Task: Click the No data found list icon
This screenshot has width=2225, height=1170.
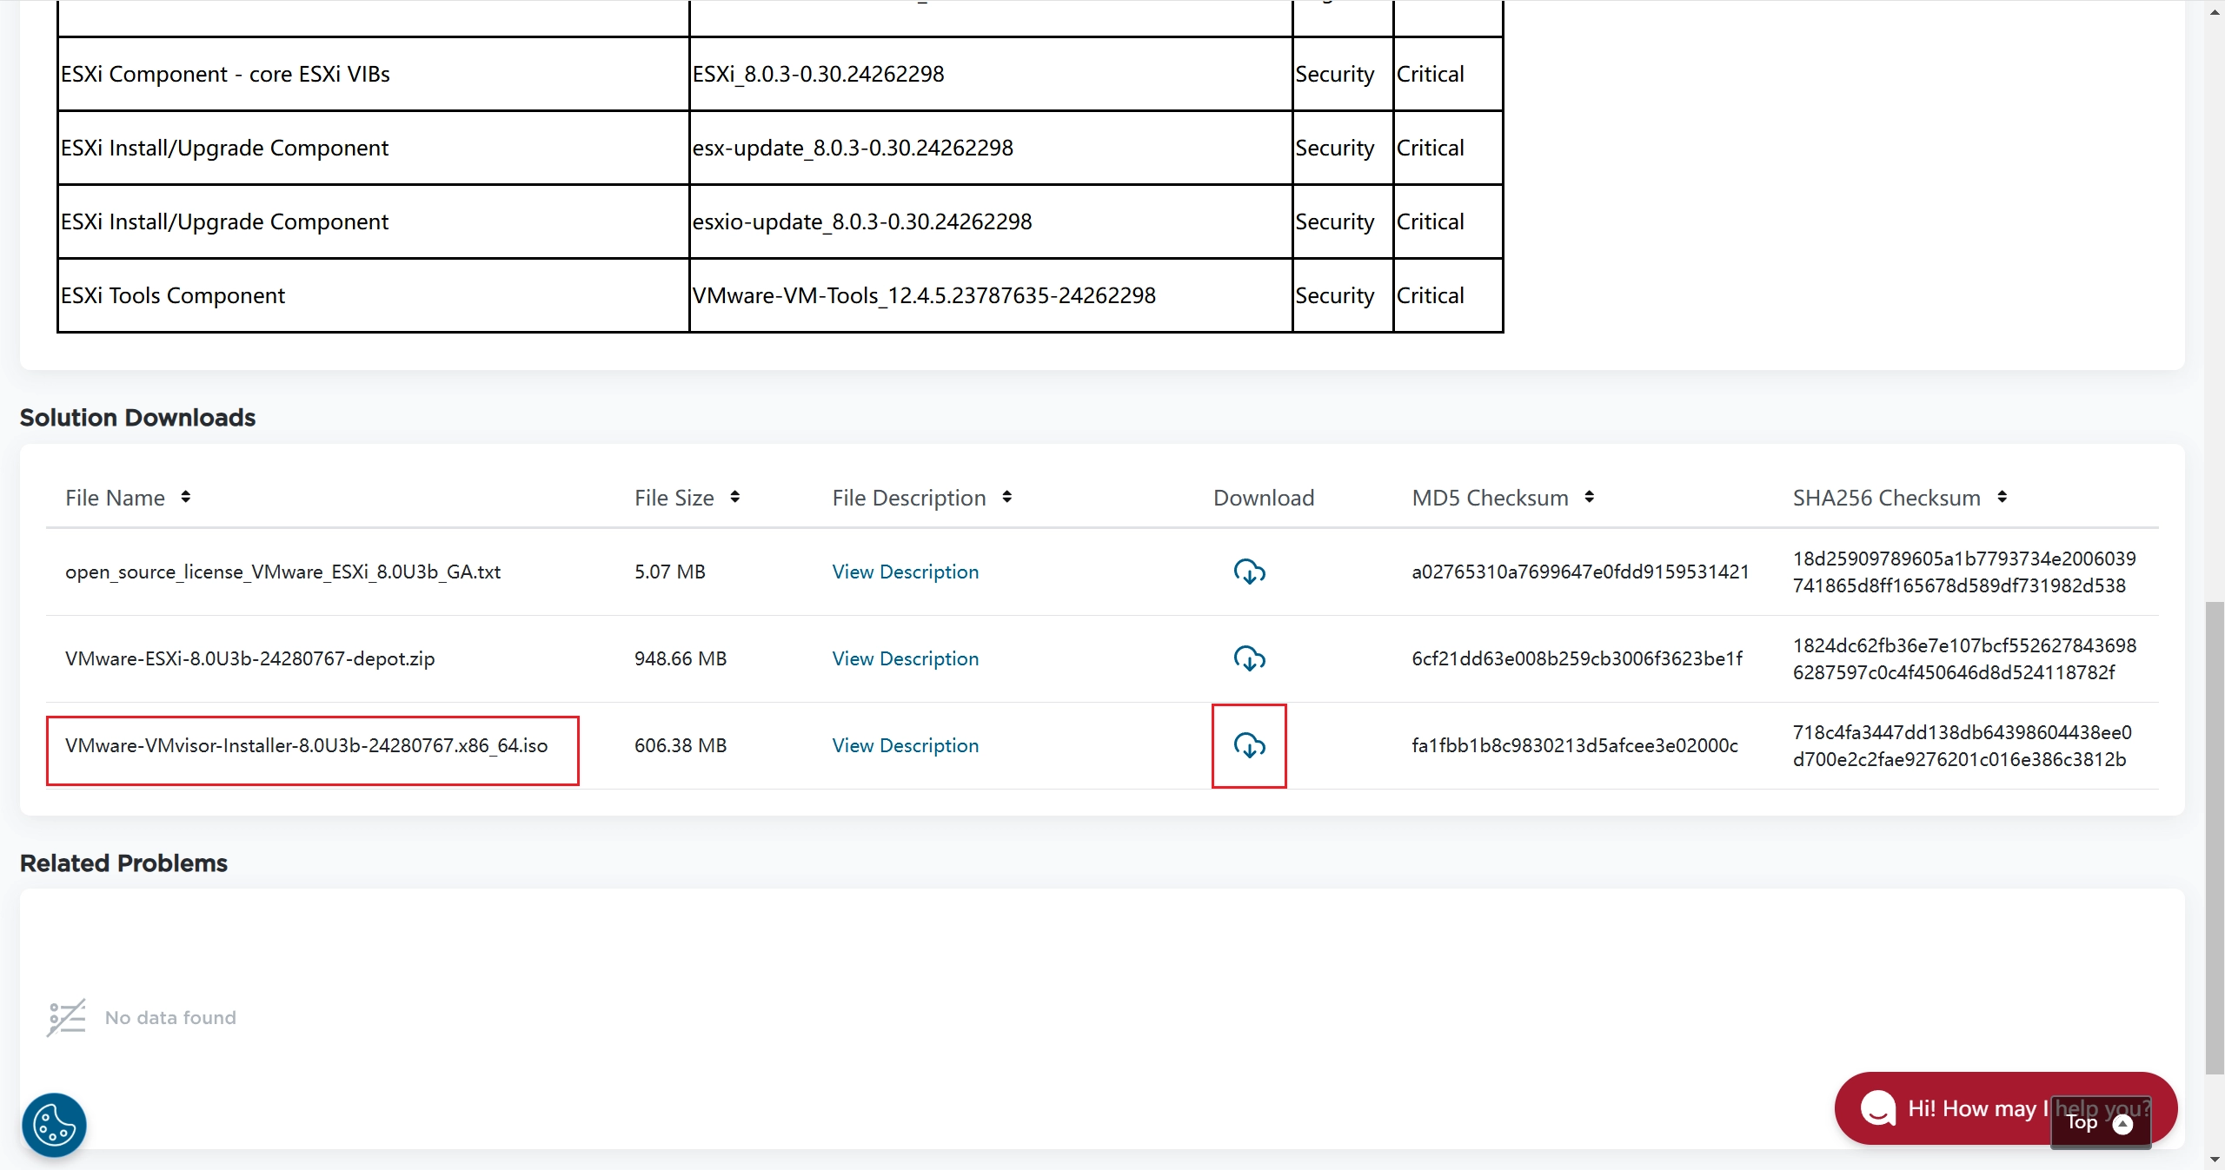Action: (x=66, y=1017)
